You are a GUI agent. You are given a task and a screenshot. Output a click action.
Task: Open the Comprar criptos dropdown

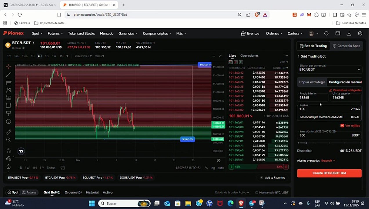(157, 33)
